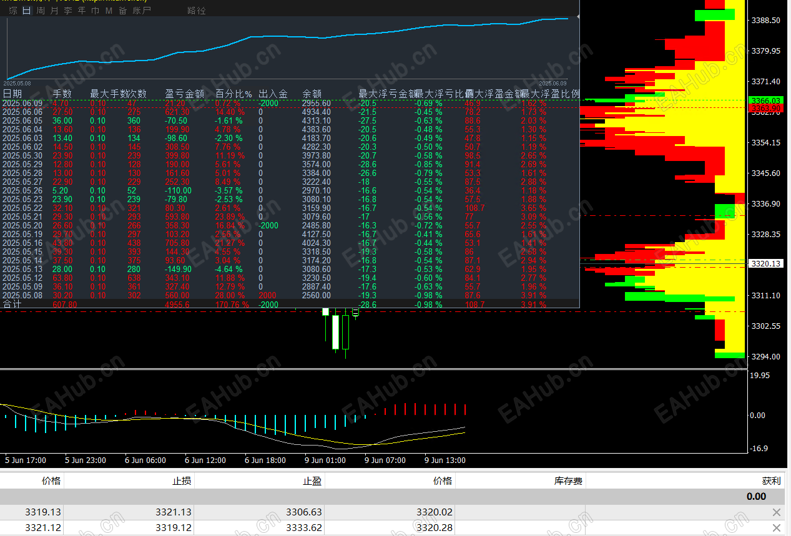Viewport: 791px width, 536px height.
Task: Switch to the 综 summary tab
Action: pos(13,11)
